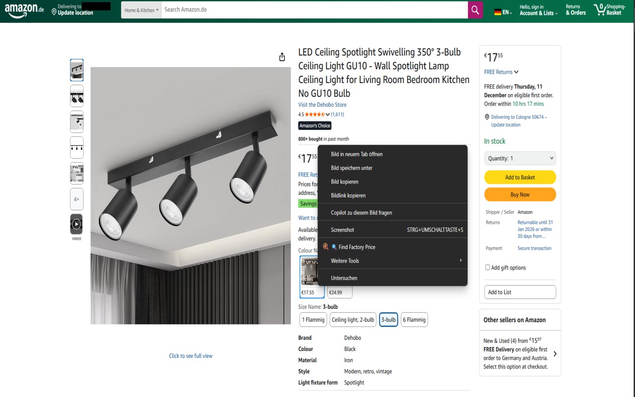This screenshot has width=635, height=397.
Task: Choose Bild speichern unter
Action: coord(392,168)
